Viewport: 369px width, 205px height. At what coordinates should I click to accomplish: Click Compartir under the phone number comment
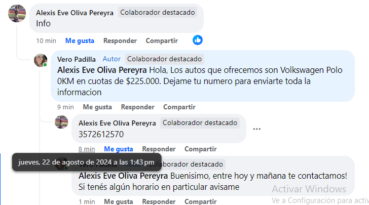tap(200, 149)
